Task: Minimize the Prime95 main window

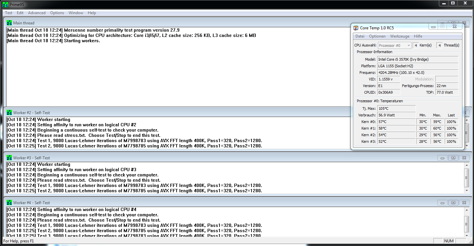Action: tap(444, 3)
